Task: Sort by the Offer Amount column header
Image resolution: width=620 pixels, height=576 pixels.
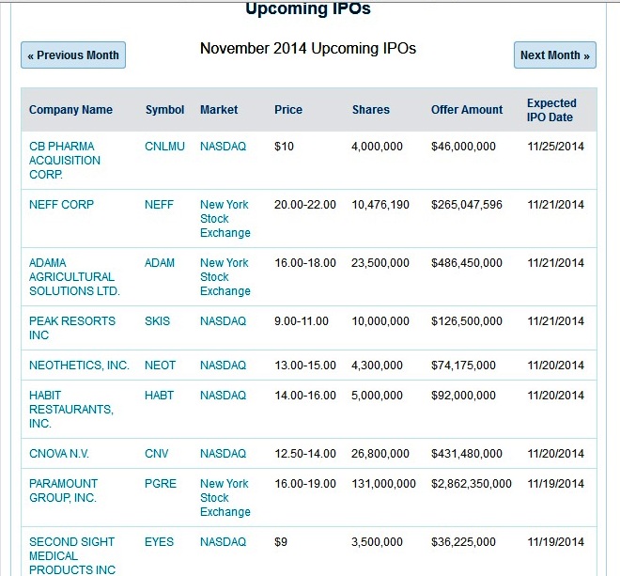Action: 467,110
